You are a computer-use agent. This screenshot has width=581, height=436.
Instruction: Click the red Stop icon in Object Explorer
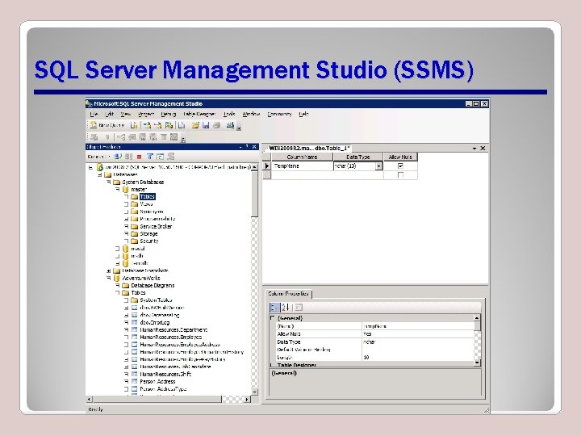[140, 157]
